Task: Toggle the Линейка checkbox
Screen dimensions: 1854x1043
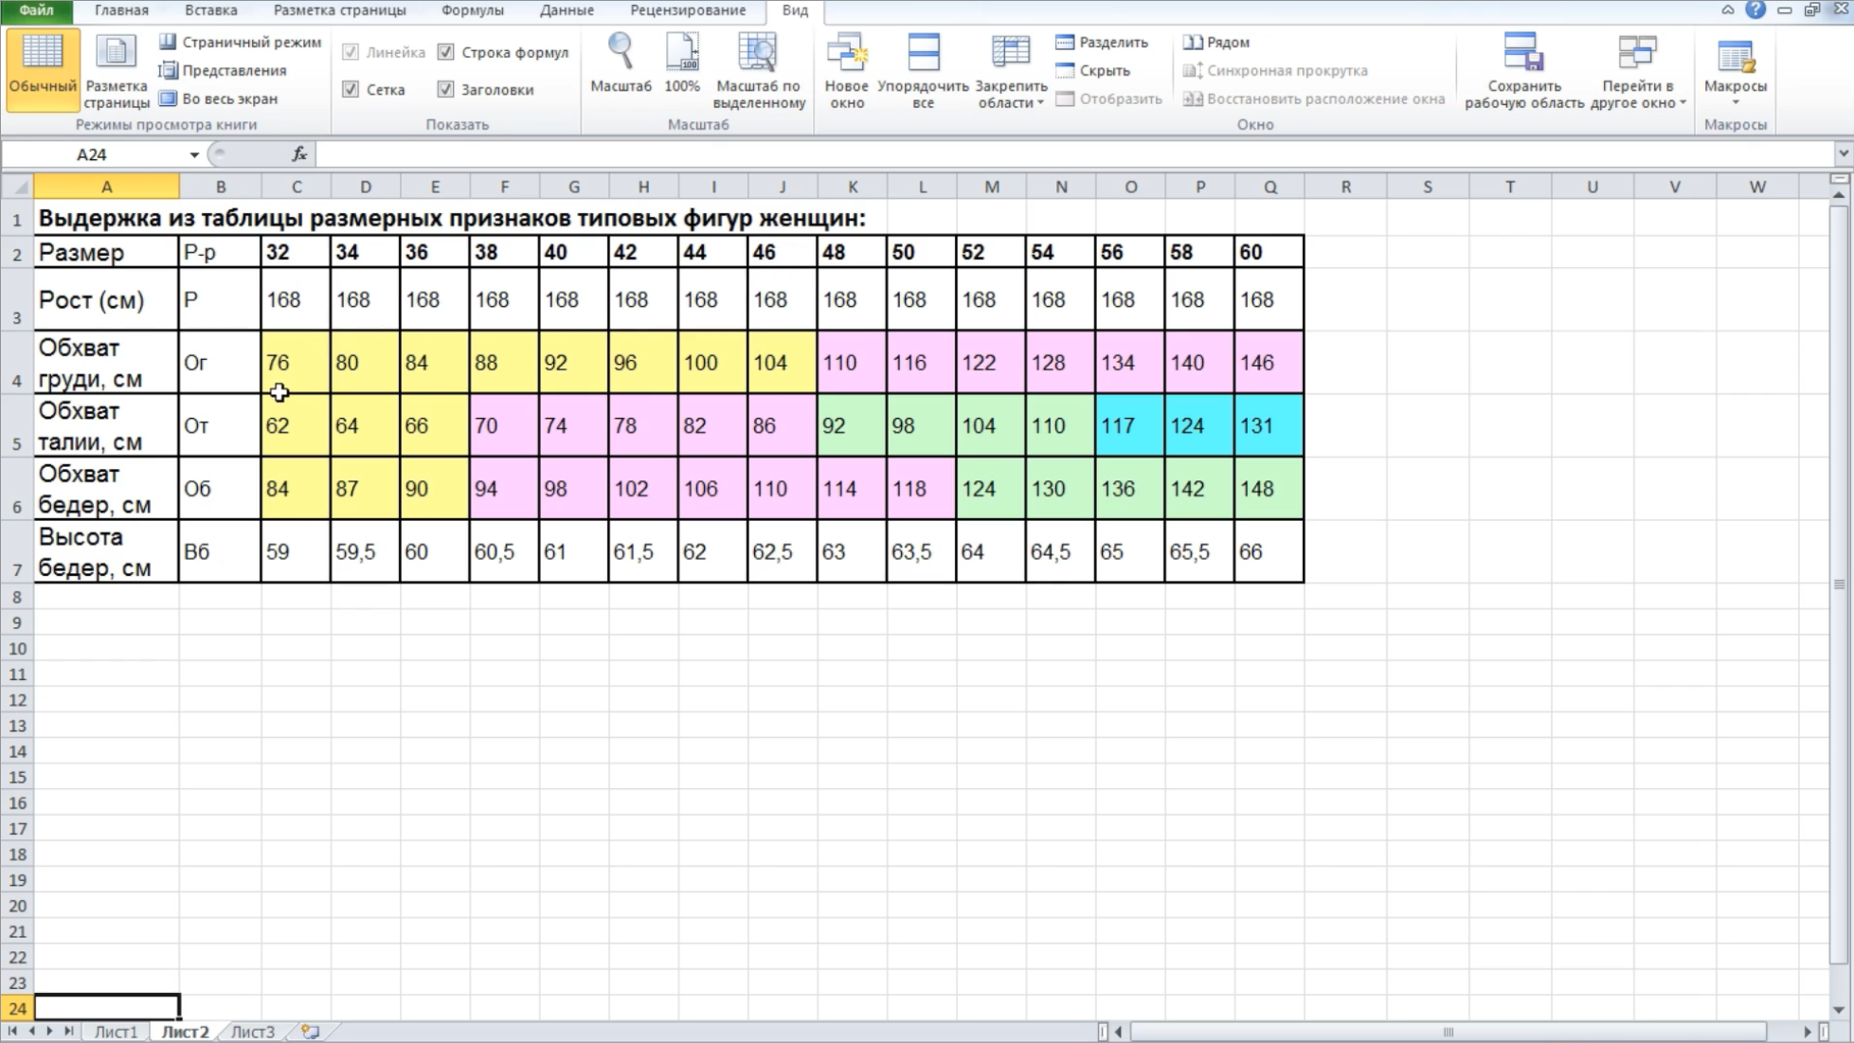Action: tap(351, 52)
